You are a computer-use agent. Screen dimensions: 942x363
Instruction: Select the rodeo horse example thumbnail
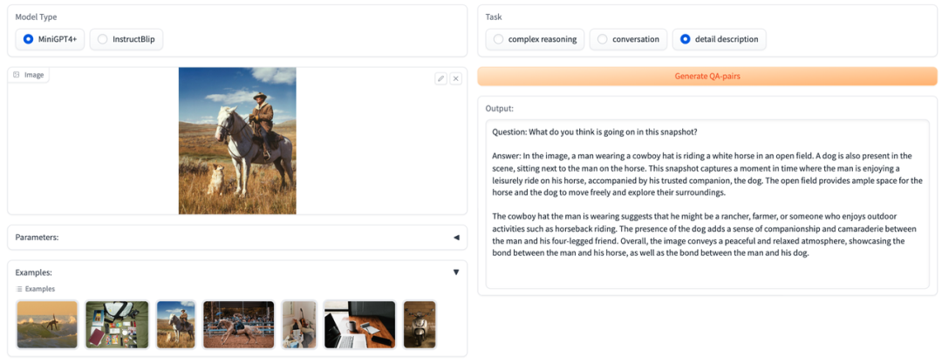click(238, 325)
